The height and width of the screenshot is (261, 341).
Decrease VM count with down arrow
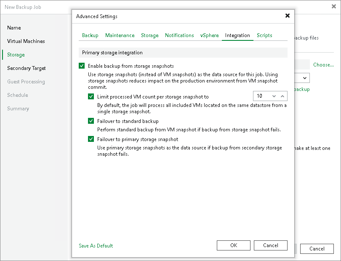pyautogui.click(x=274, y=96)
